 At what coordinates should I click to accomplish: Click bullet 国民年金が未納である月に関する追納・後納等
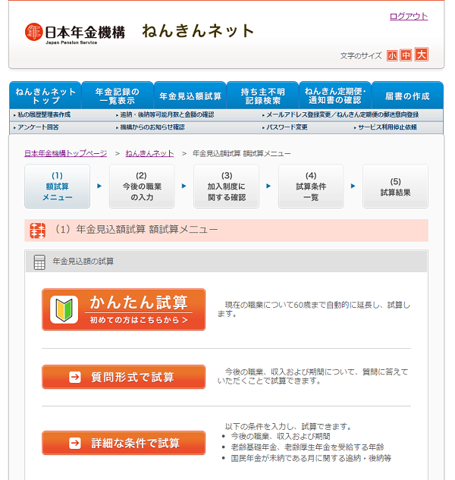pyautogui.click(x=311, y=458)
